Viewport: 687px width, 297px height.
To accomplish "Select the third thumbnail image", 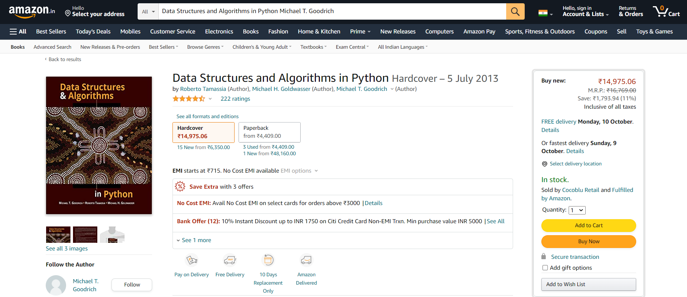I will pyautogui.click(x=112, y=234).
